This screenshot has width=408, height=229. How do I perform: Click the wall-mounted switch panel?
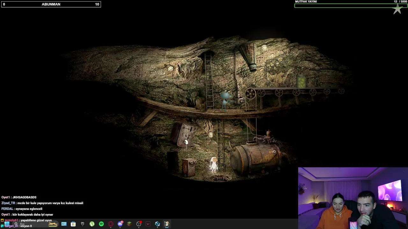coord(185,135)
